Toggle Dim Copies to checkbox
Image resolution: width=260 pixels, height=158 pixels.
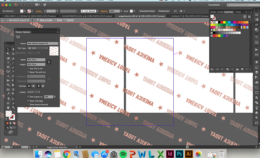tap(28, 96)
